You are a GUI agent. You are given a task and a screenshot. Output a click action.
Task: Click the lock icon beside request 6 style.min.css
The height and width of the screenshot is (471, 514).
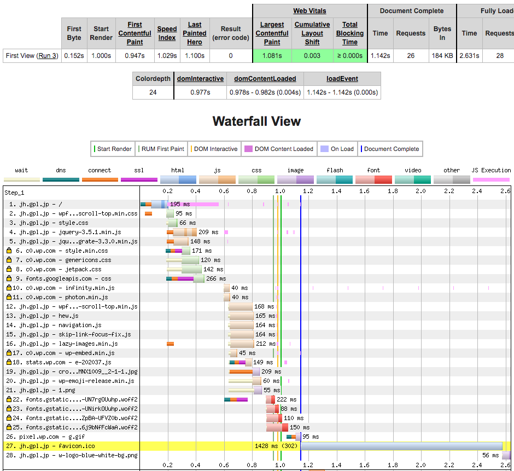click(9, 251)
